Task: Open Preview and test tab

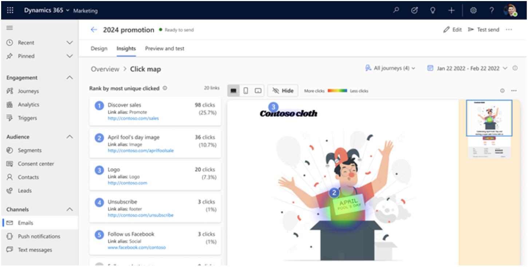Action: [x=165, y=48]
